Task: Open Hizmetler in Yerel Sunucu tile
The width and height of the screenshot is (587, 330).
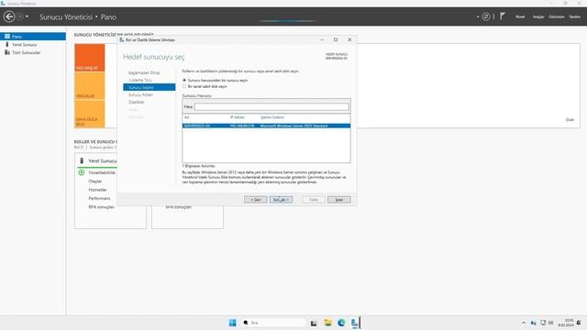Action: pos(97,190)
